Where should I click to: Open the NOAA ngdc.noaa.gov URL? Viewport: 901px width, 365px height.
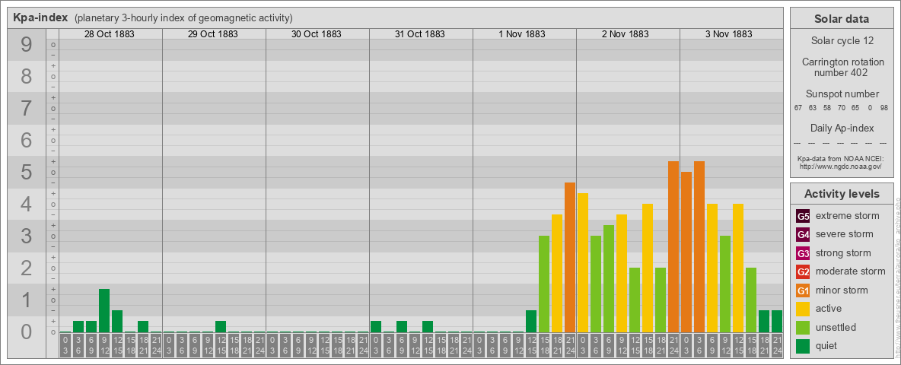(x=841, y=165)
